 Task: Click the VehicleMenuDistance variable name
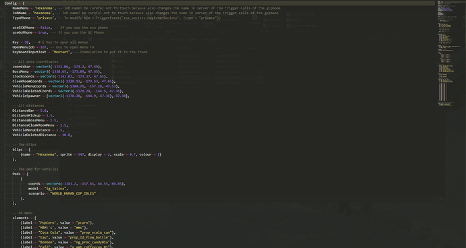pyautogui.click(x=31, y=130)
